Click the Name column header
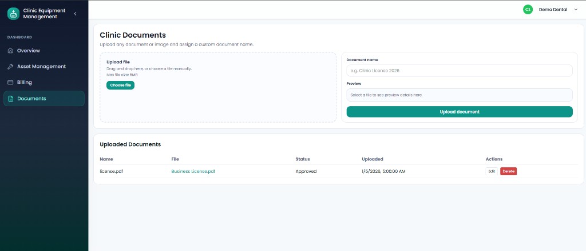 tap(106, 159)
